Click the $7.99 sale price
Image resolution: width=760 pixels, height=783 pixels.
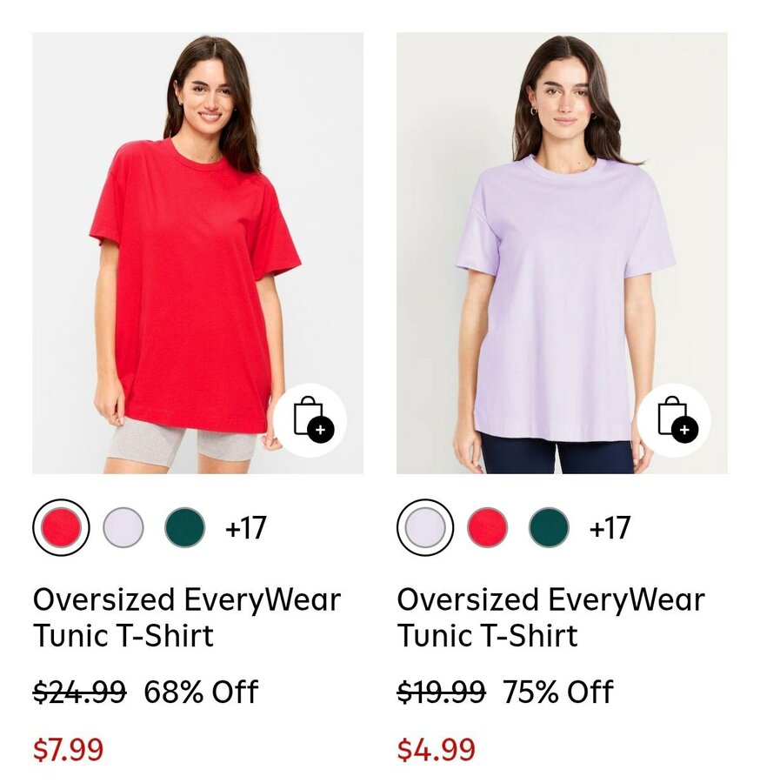(69, 750)
